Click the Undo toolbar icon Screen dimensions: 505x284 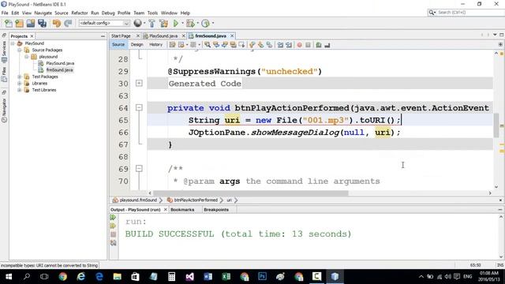pos(57,23)
